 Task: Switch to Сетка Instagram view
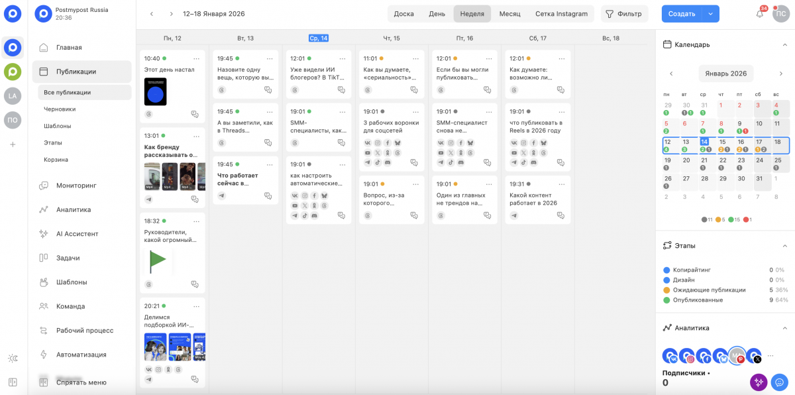(x=560, y=13)
